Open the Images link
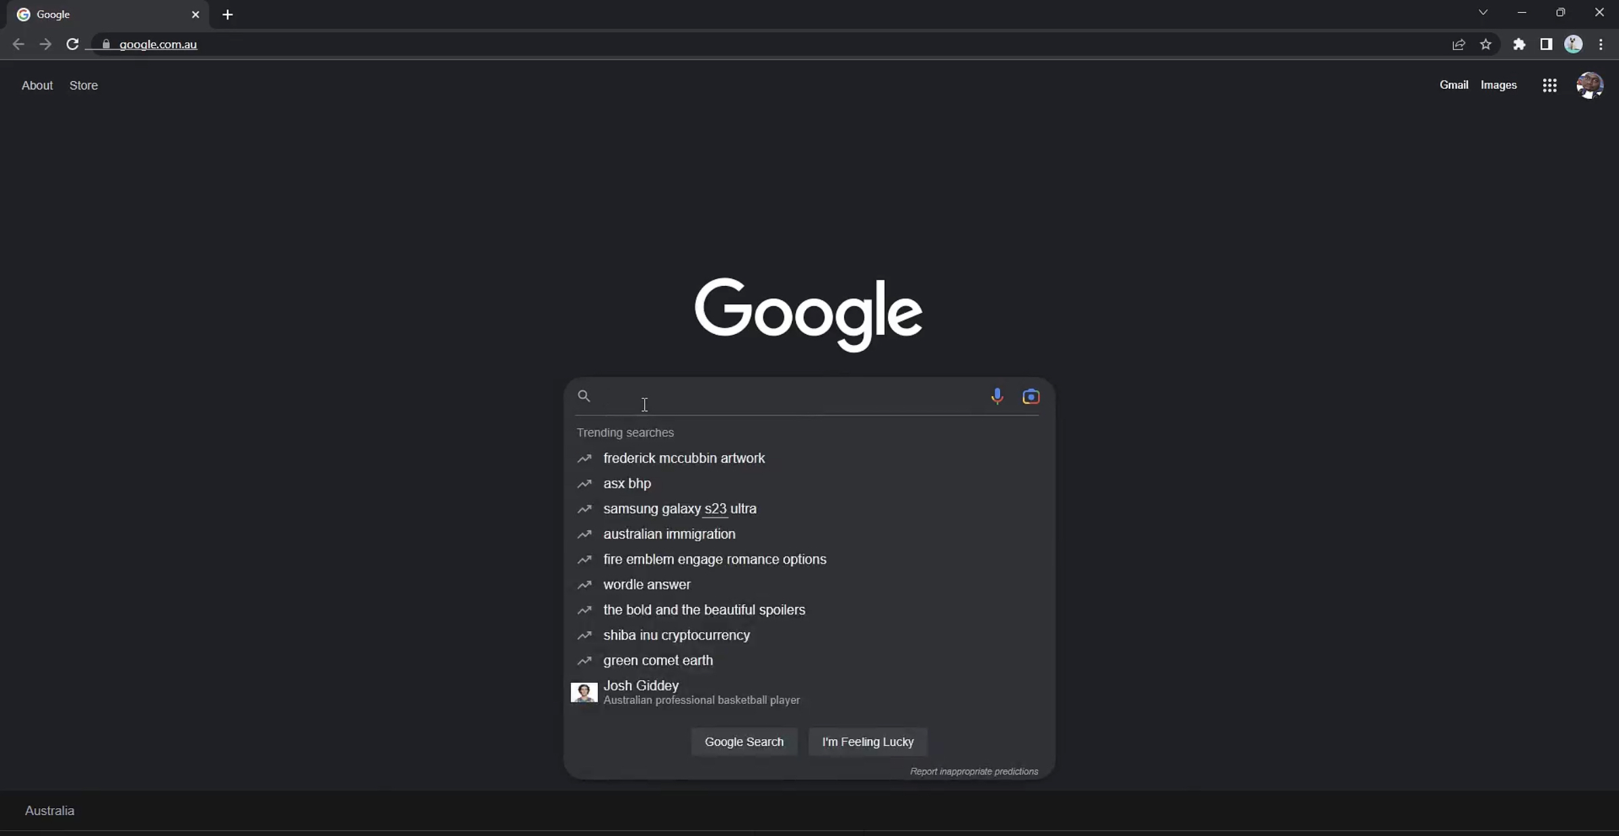 click(x=1498, y=85)
